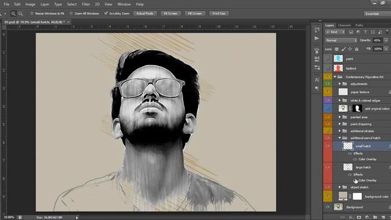Create new adjustment layer icon
The width and height of the screenshot is (391, 220).
point(367,218)
